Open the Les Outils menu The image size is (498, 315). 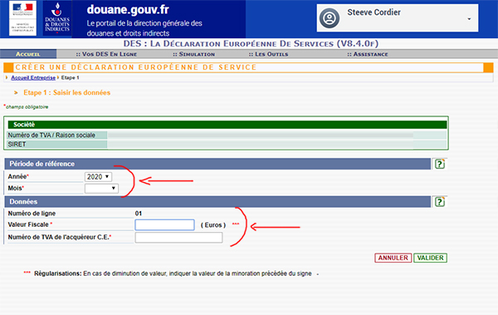click(268, 54)
